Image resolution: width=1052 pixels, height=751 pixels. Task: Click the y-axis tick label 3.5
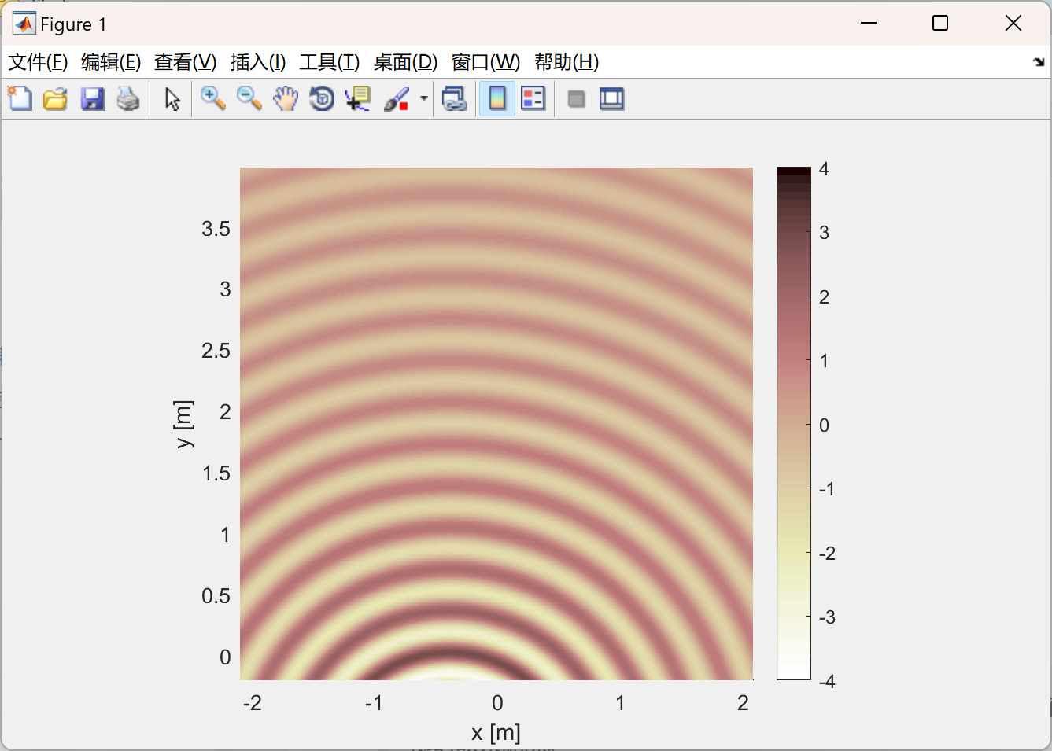click(216, 229)
